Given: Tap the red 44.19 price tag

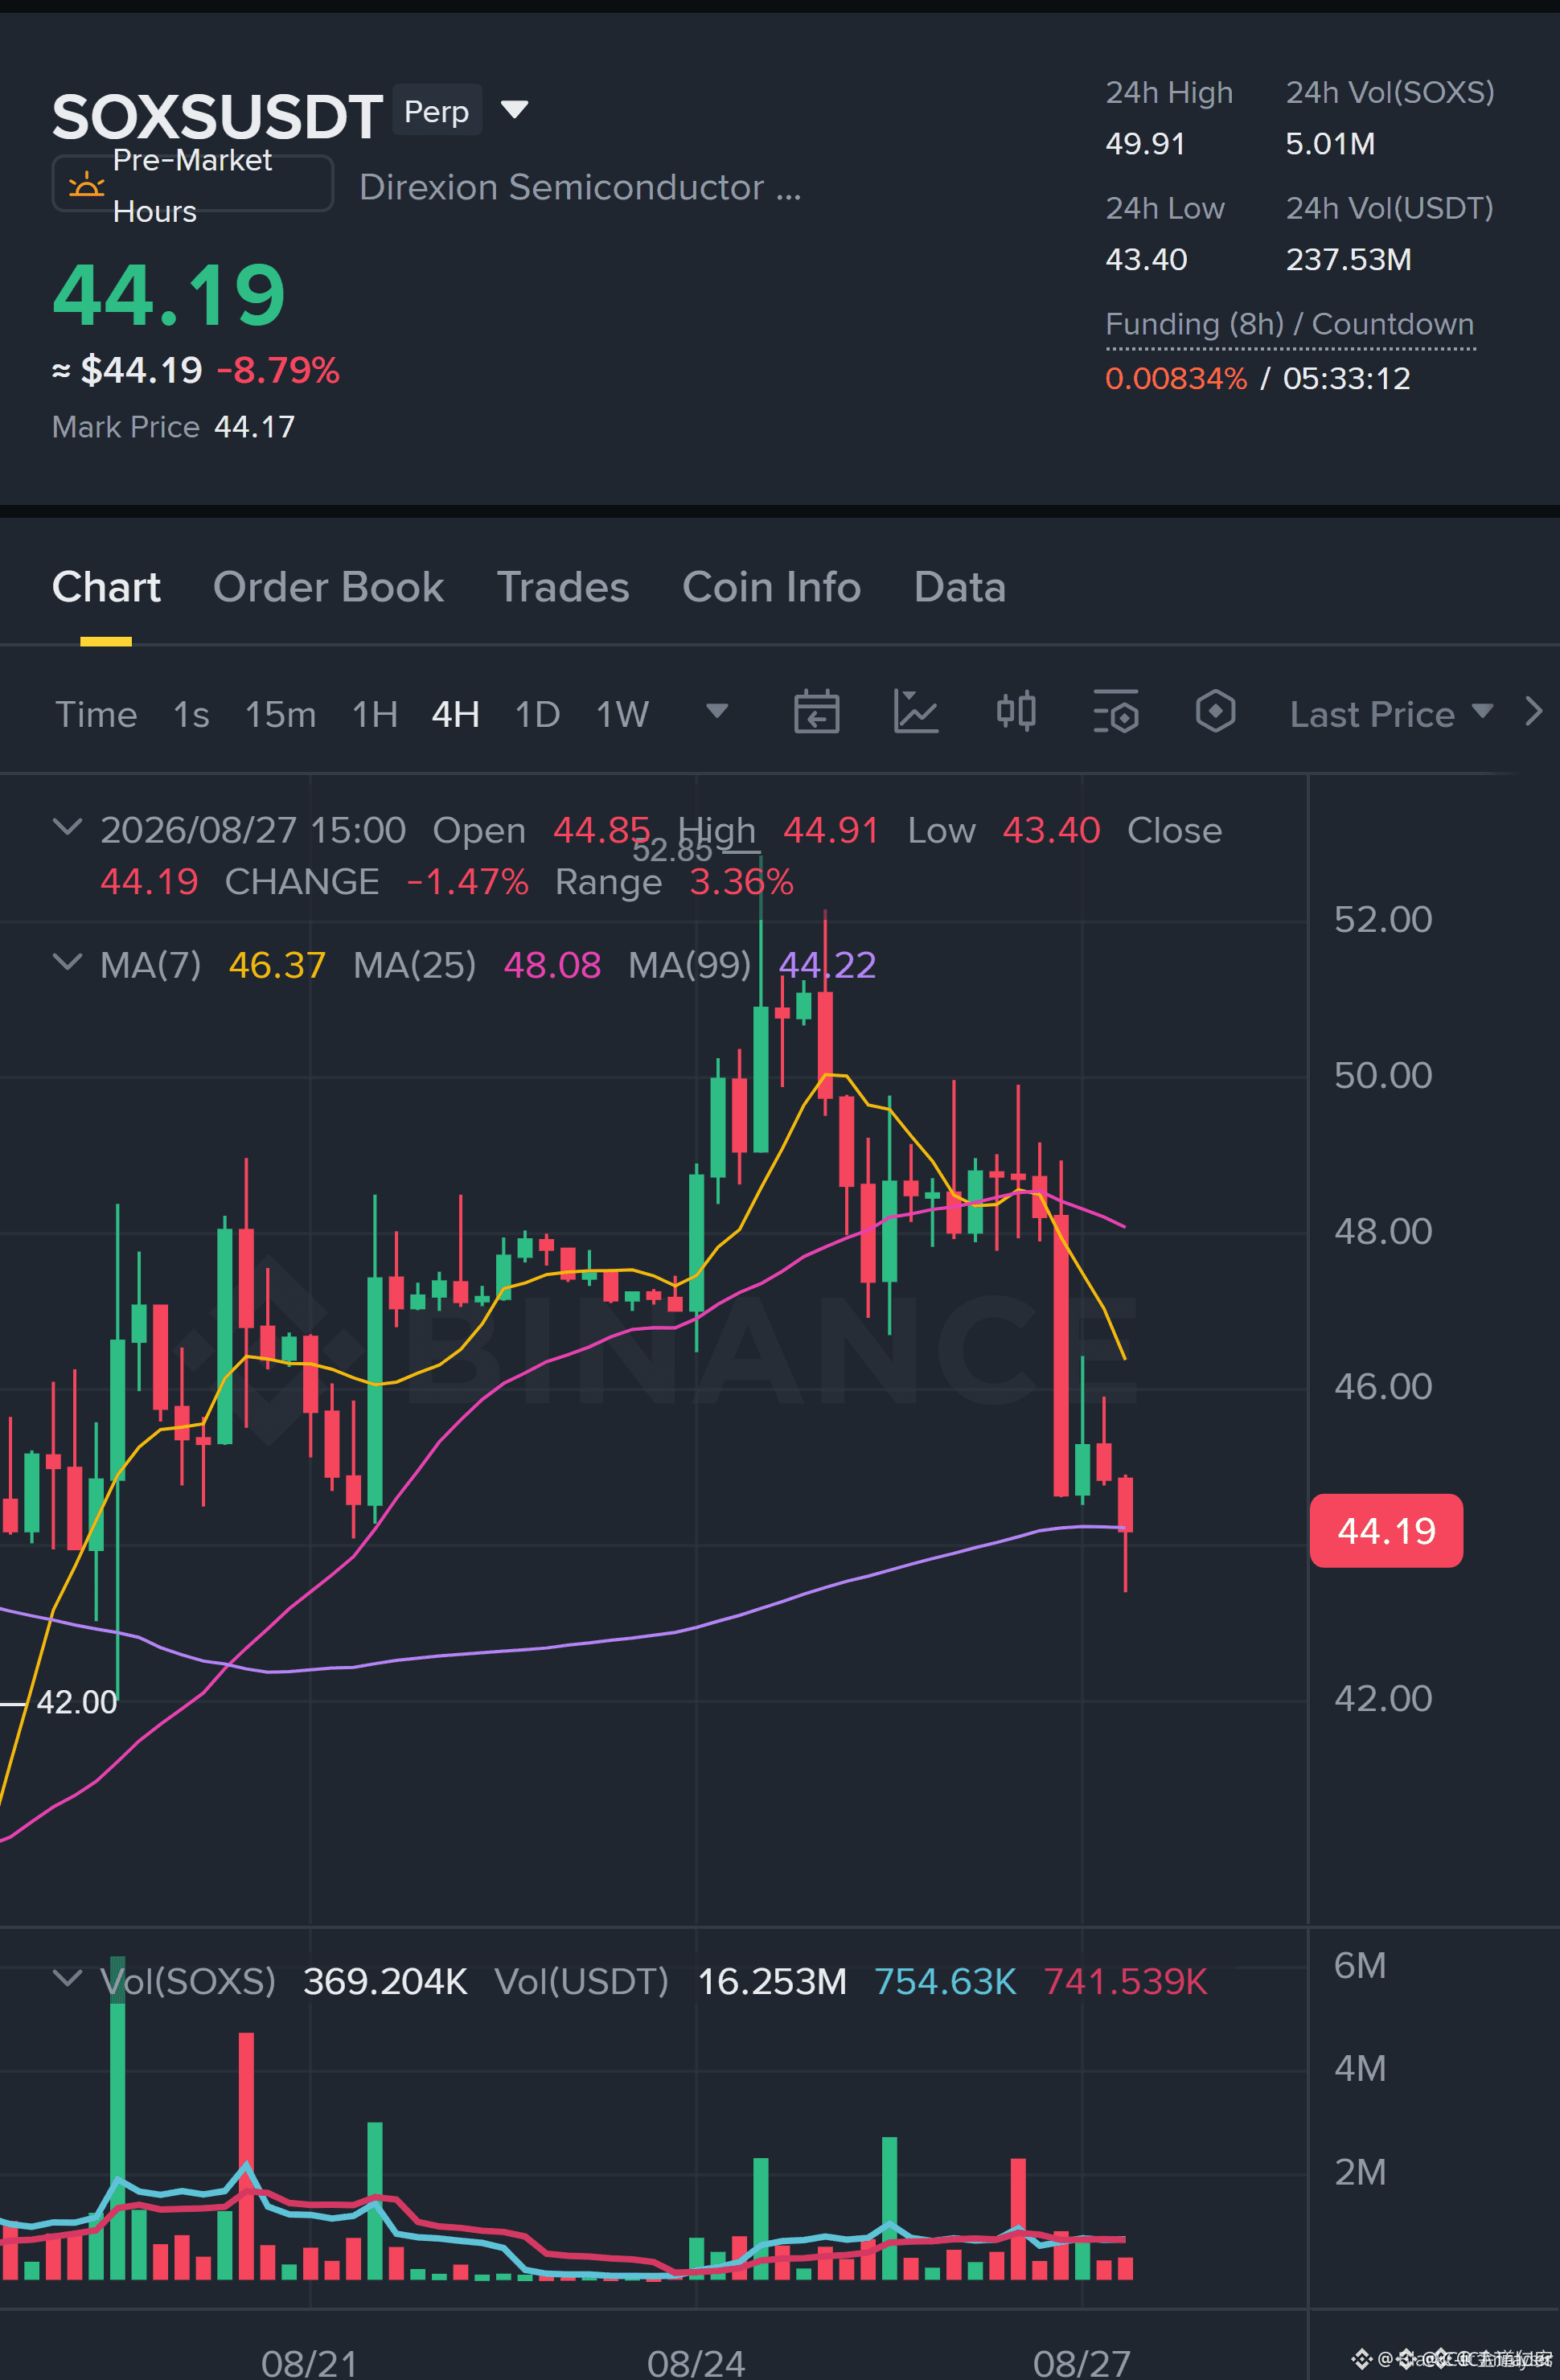Looking at the screenshot, I should click(x=1386, y=1530).
